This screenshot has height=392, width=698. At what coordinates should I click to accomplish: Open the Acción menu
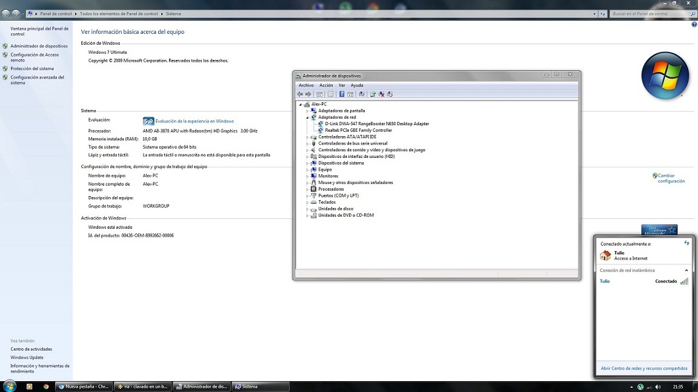326,85
